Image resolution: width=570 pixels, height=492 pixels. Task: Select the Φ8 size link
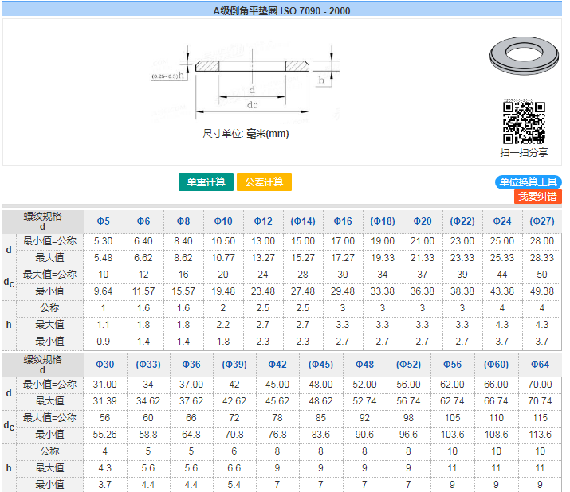(183, 221)
